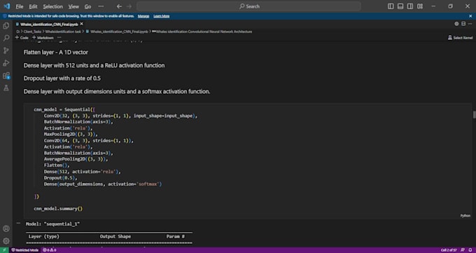Click the Python language label of the cell
The width and height of the screenshot is (476, 253).
click(x=465, y=216)
